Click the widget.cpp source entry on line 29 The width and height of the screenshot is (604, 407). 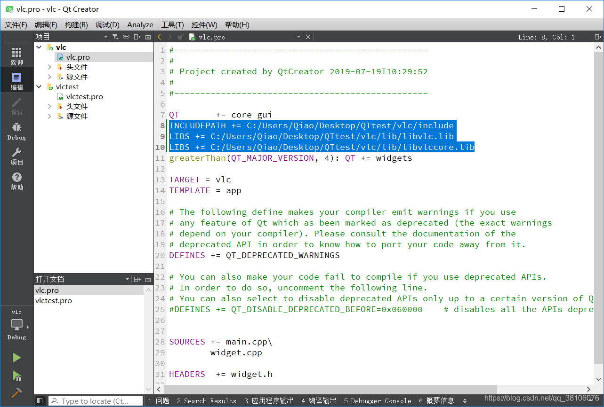point(236,352)
